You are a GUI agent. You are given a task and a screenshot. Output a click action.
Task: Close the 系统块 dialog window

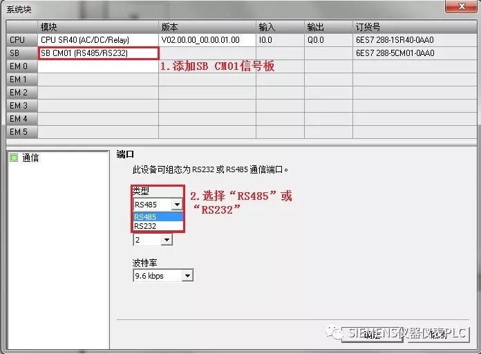pos(462,6)
